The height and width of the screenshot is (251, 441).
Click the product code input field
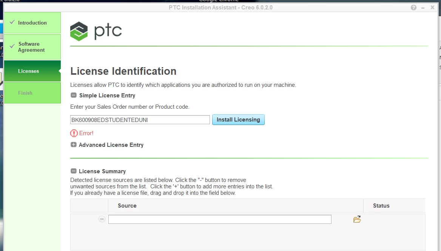coord(140,120)
